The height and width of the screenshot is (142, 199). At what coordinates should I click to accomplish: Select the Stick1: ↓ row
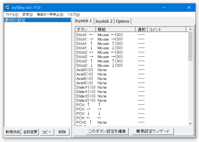pos(132,48)
